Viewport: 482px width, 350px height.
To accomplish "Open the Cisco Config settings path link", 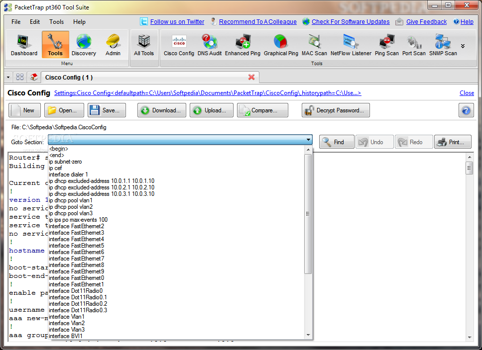I will [208, 93].
